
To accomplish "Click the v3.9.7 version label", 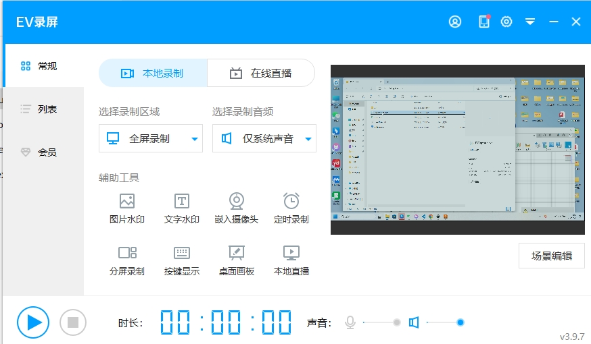I will pos(572,337).
